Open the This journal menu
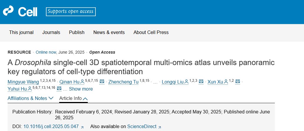 point(21,33)
